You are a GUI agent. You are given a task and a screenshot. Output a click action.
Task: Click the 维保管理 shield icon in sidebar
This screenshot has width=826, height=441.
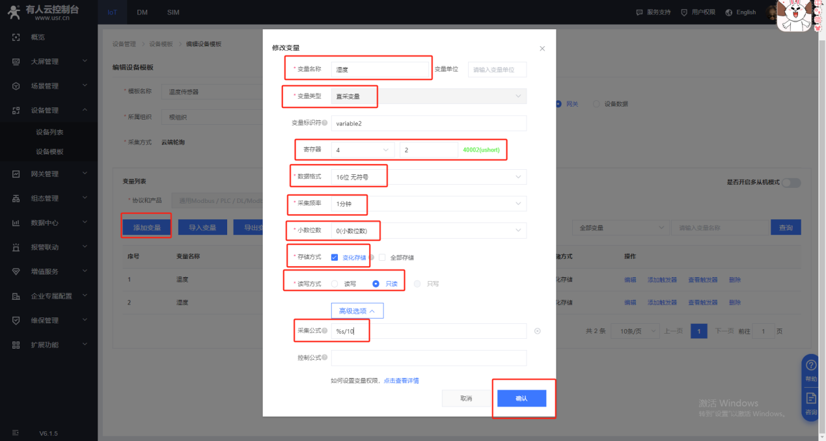pyautogui.click(x=16, y=320)
